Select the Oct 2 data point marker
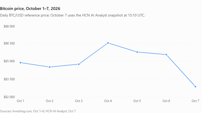This screenshot has height=113, width=202. coord(50,67)
